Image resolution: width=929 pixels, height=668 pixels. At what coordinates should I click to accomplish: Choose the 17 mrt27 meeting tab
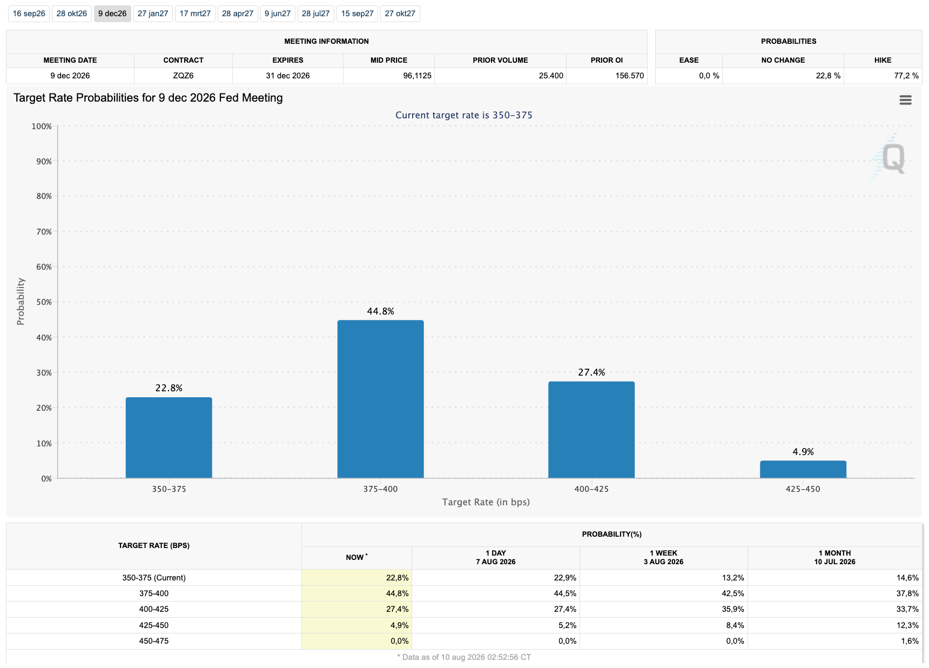(195, 14)
